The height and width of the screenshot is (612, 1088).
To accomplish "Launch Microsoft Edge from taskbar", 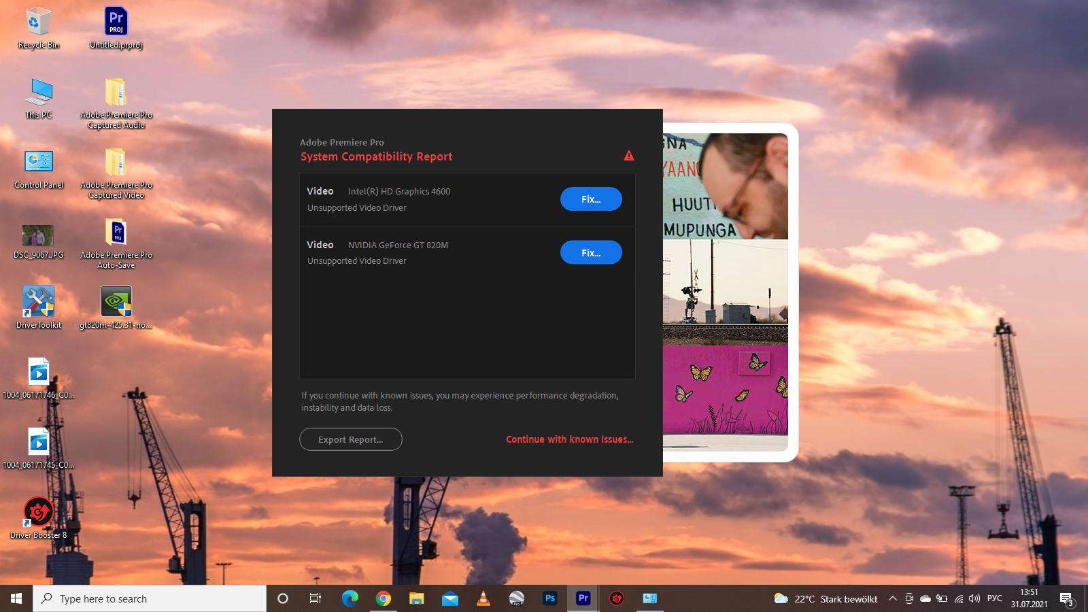I will [350, 598].
